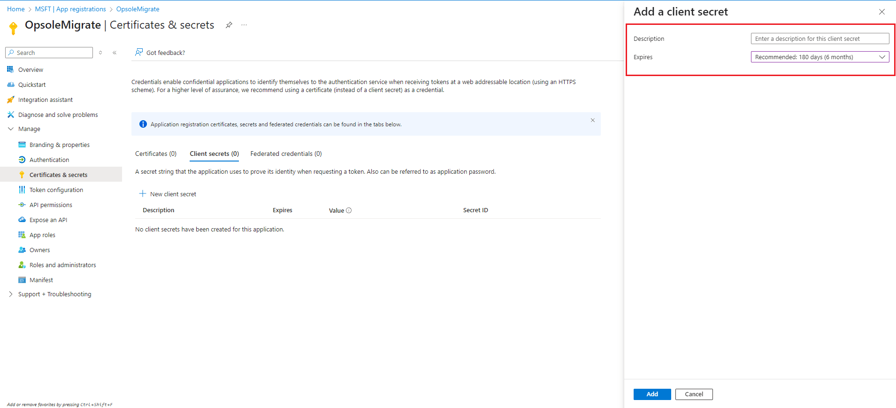Switch to the Federated credentials tab

pos(286,154)
